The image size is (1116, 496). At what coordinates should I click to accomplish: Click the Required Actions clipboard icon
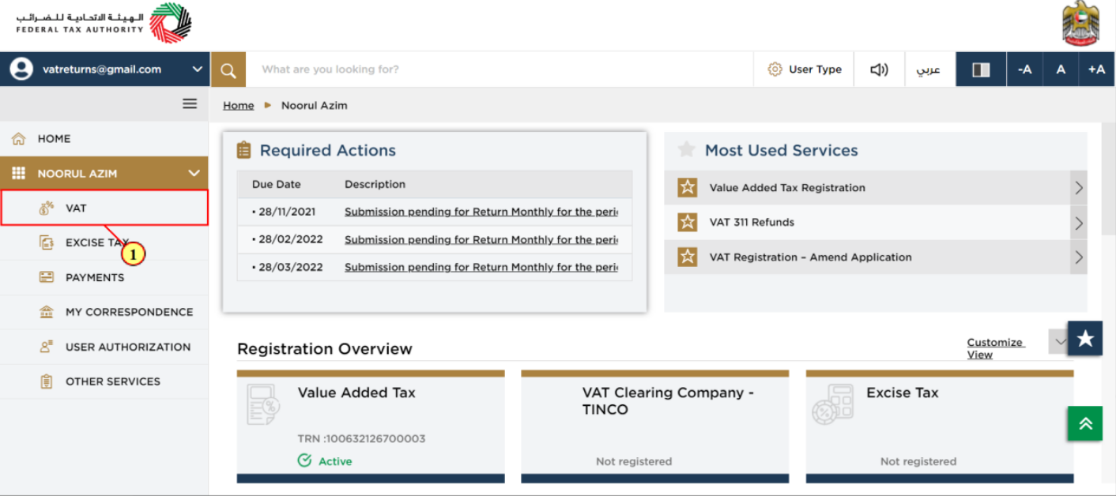click(244, 150)
